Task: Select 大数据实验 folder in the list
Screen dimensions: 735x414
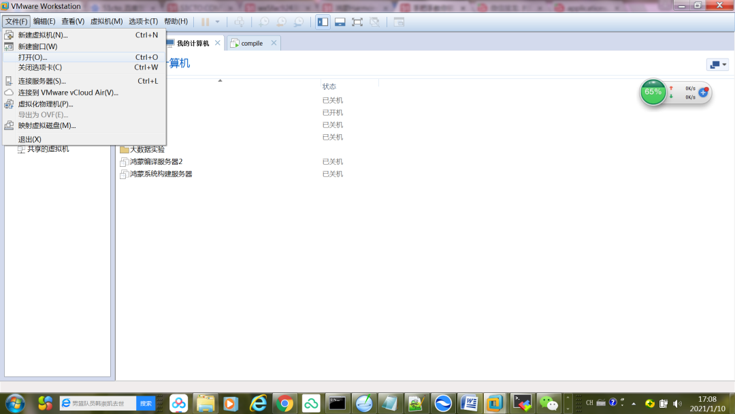Action: point(147,150)
